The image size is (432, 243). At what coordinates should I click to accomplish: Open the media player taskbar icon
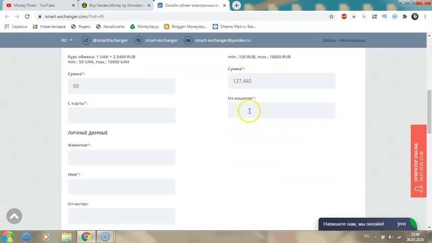[47, 237]
